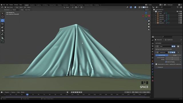Click the Levels Viewport value field
The height and width of the screenshot is (103, 183).
(172, 58)
